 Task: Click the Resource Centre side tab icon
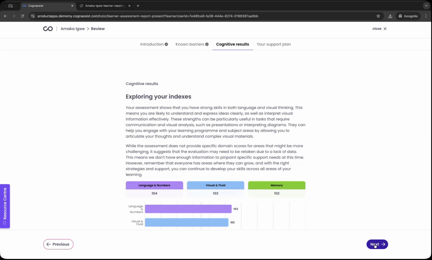[5, 222]
